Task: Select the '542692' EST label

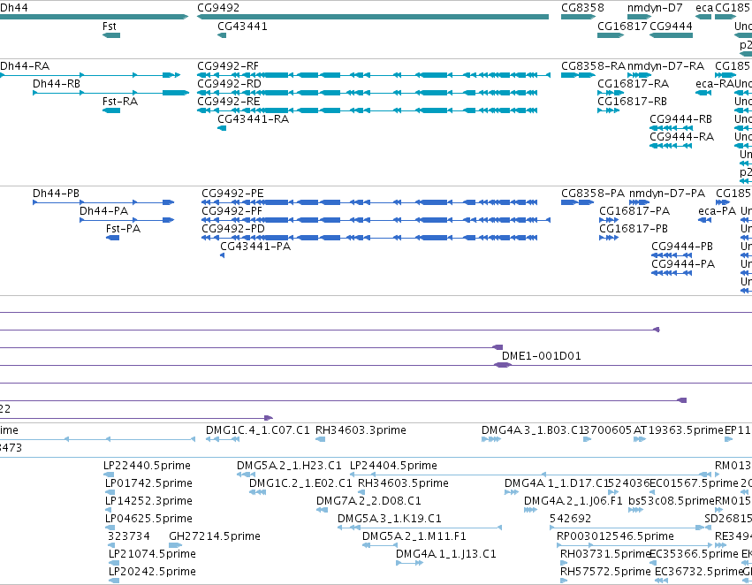Action: coord(570,520)
